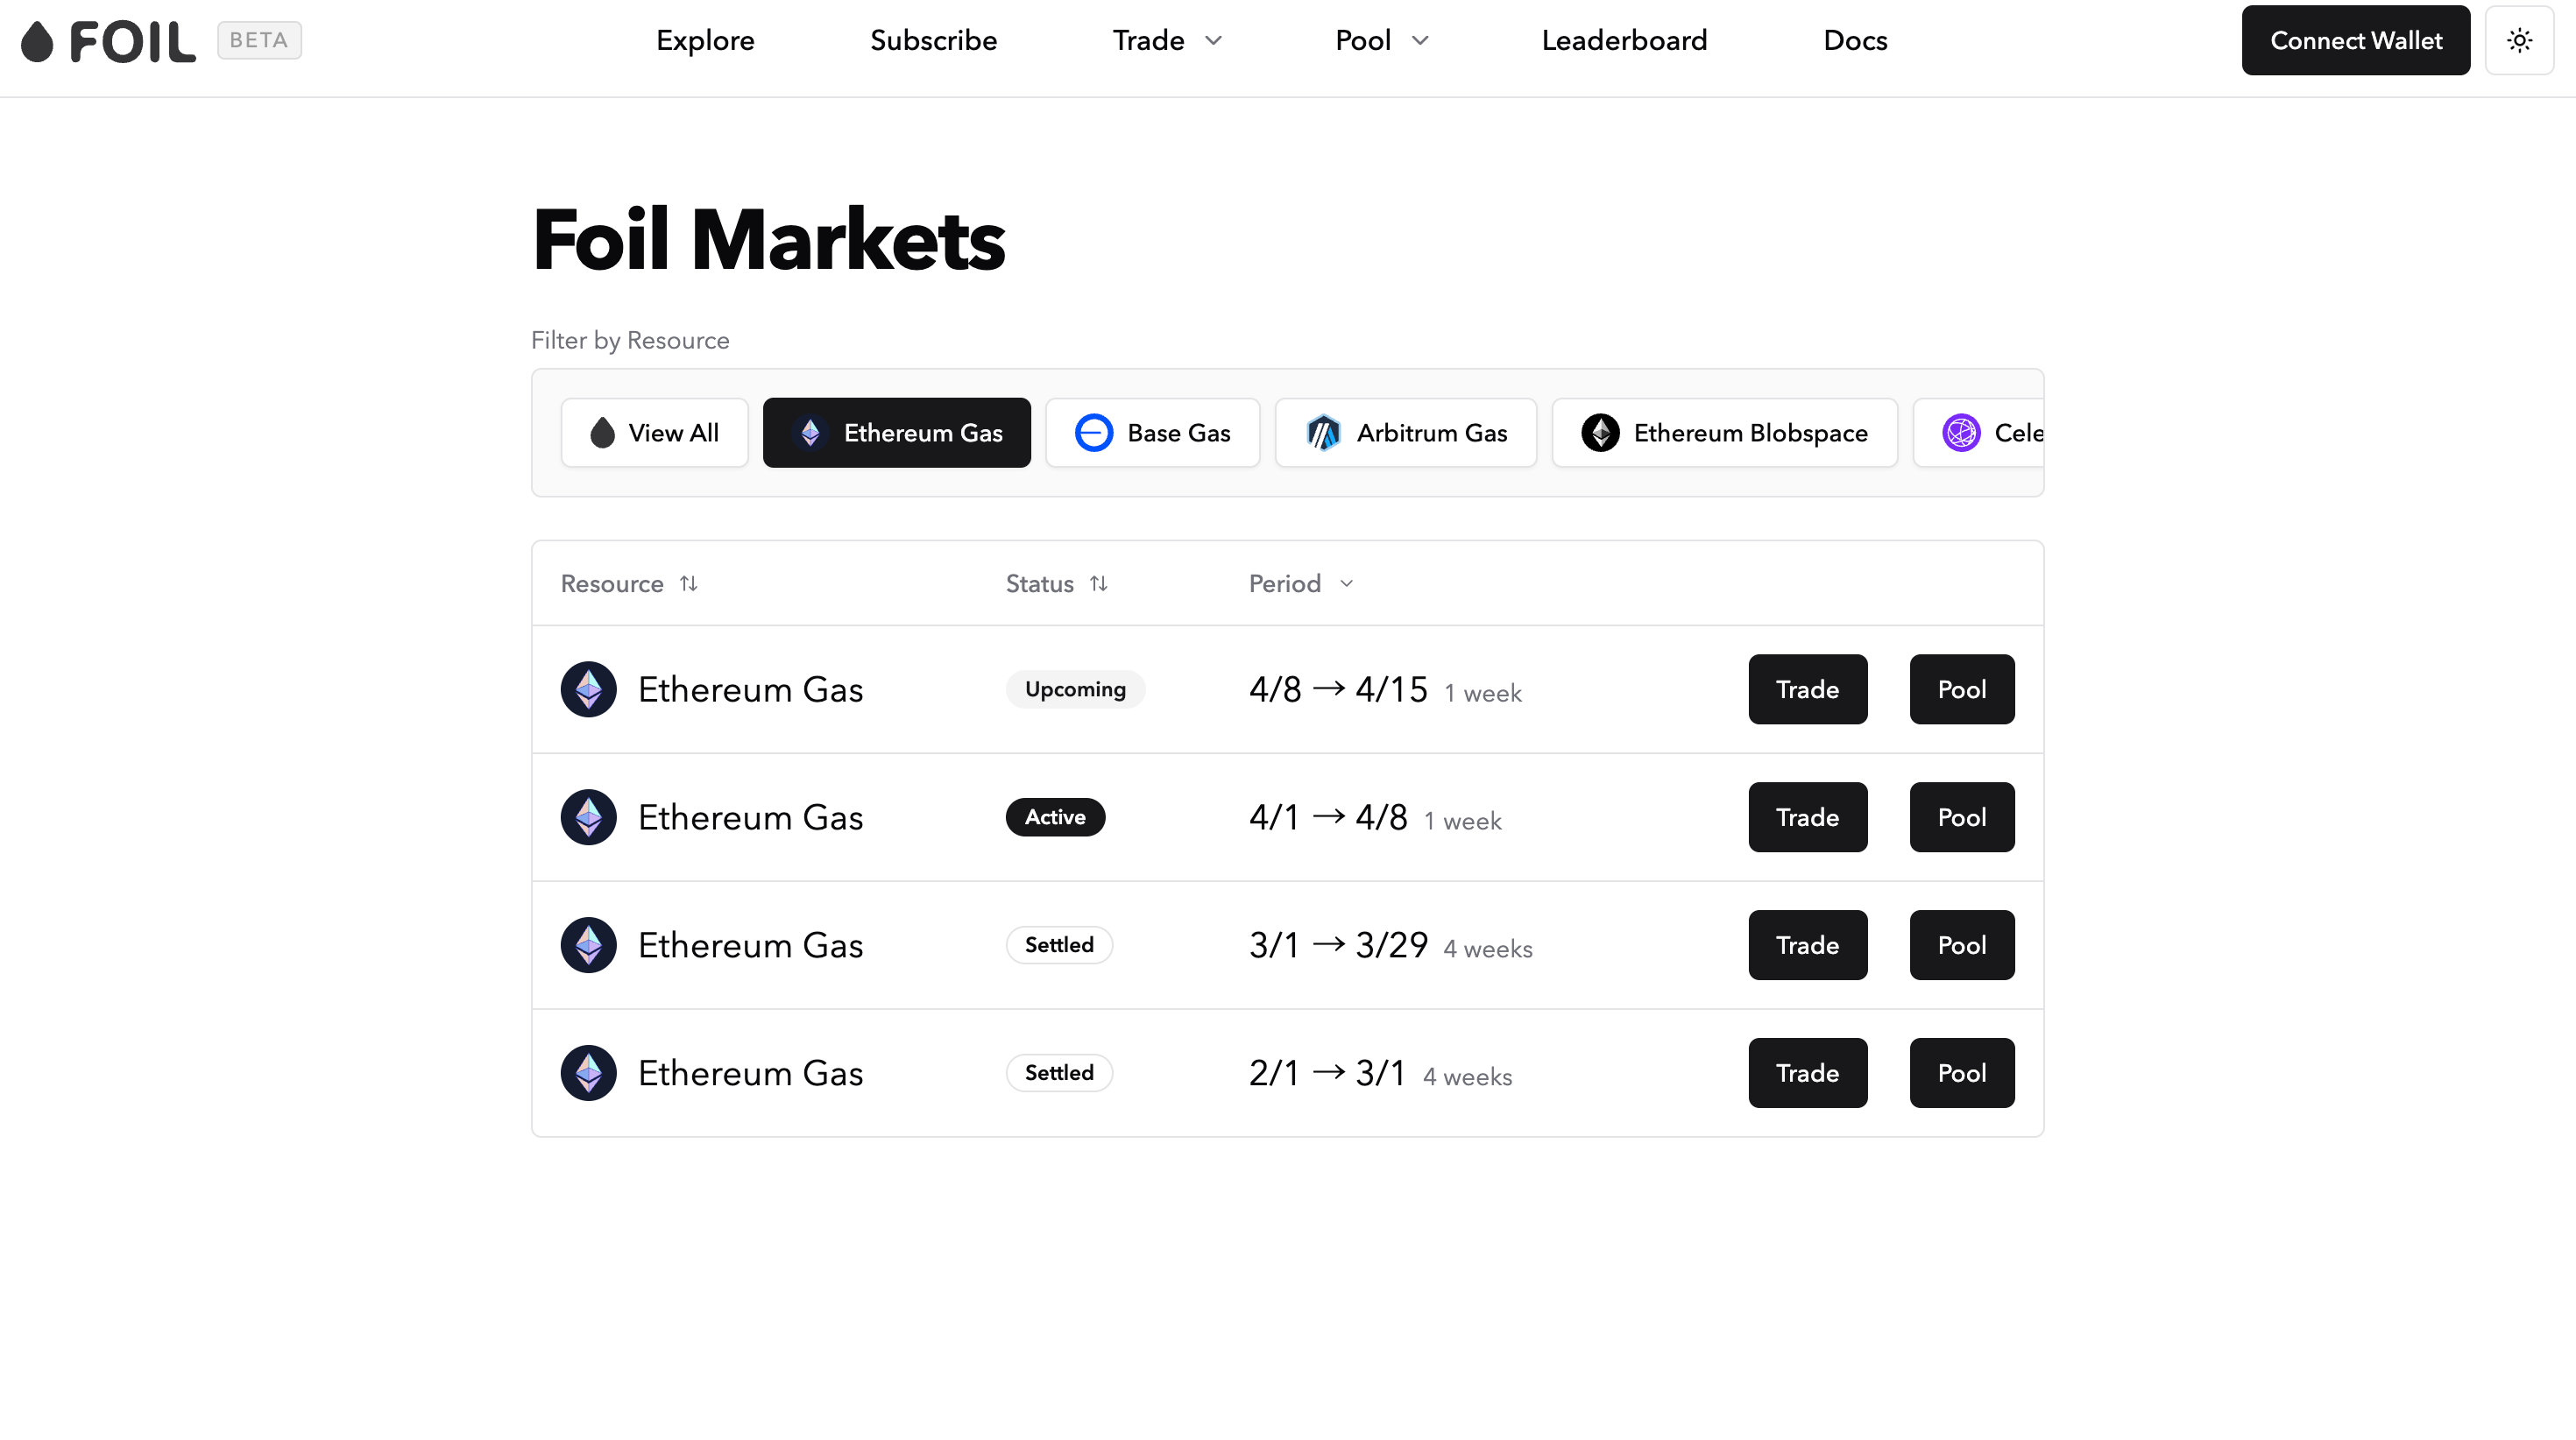The height and width of the screenshot is (1440, 2576).
Task: Go to the Leaderboard page
Action: coord(1624,40)
